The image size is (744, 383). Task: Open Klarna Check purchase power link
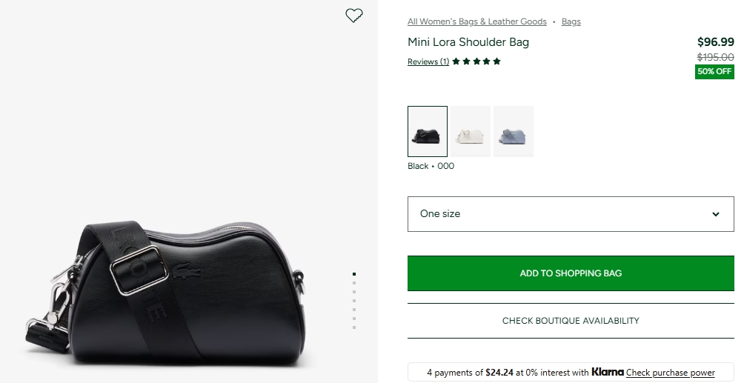pos(670,373)
